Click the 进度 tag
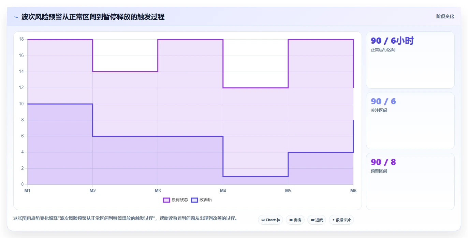 point(317,220)
